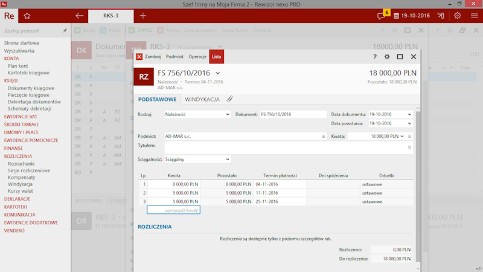483x272 pixels.
Task: Open the Rodzaj Należność dropdown
Action: pyautogui.click(x=228, y=114)
